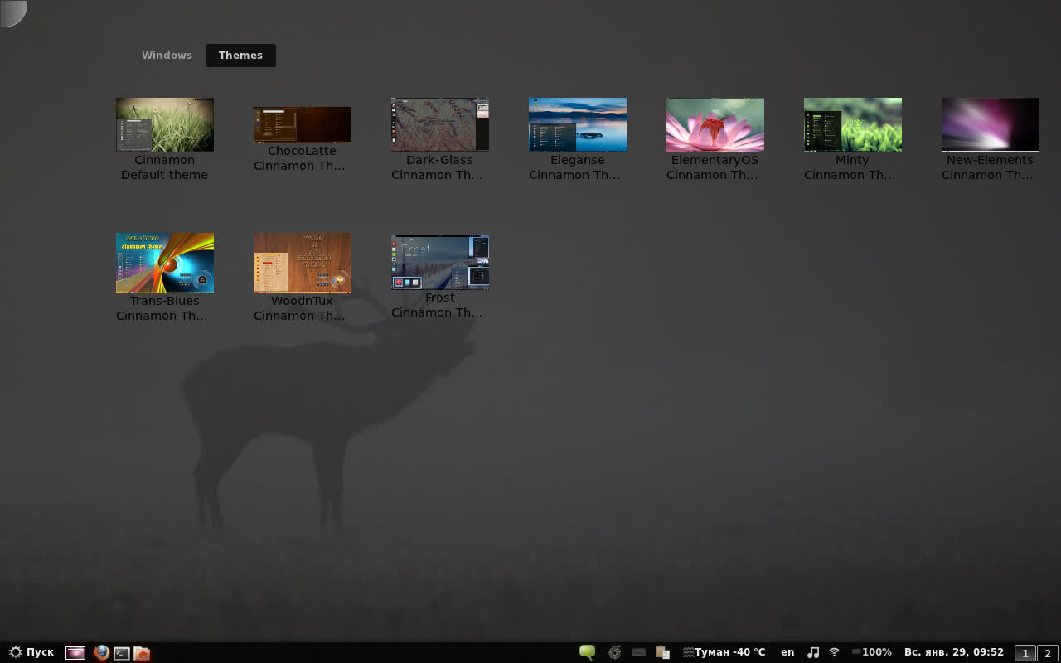Launch the terminal from the panel
This screenshot has height=663, width=1061.
click(122, 652)
